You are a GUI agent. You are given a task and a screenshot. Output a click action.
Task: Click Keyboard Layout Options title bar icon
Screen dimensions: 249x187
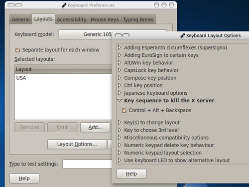point(183,35)
